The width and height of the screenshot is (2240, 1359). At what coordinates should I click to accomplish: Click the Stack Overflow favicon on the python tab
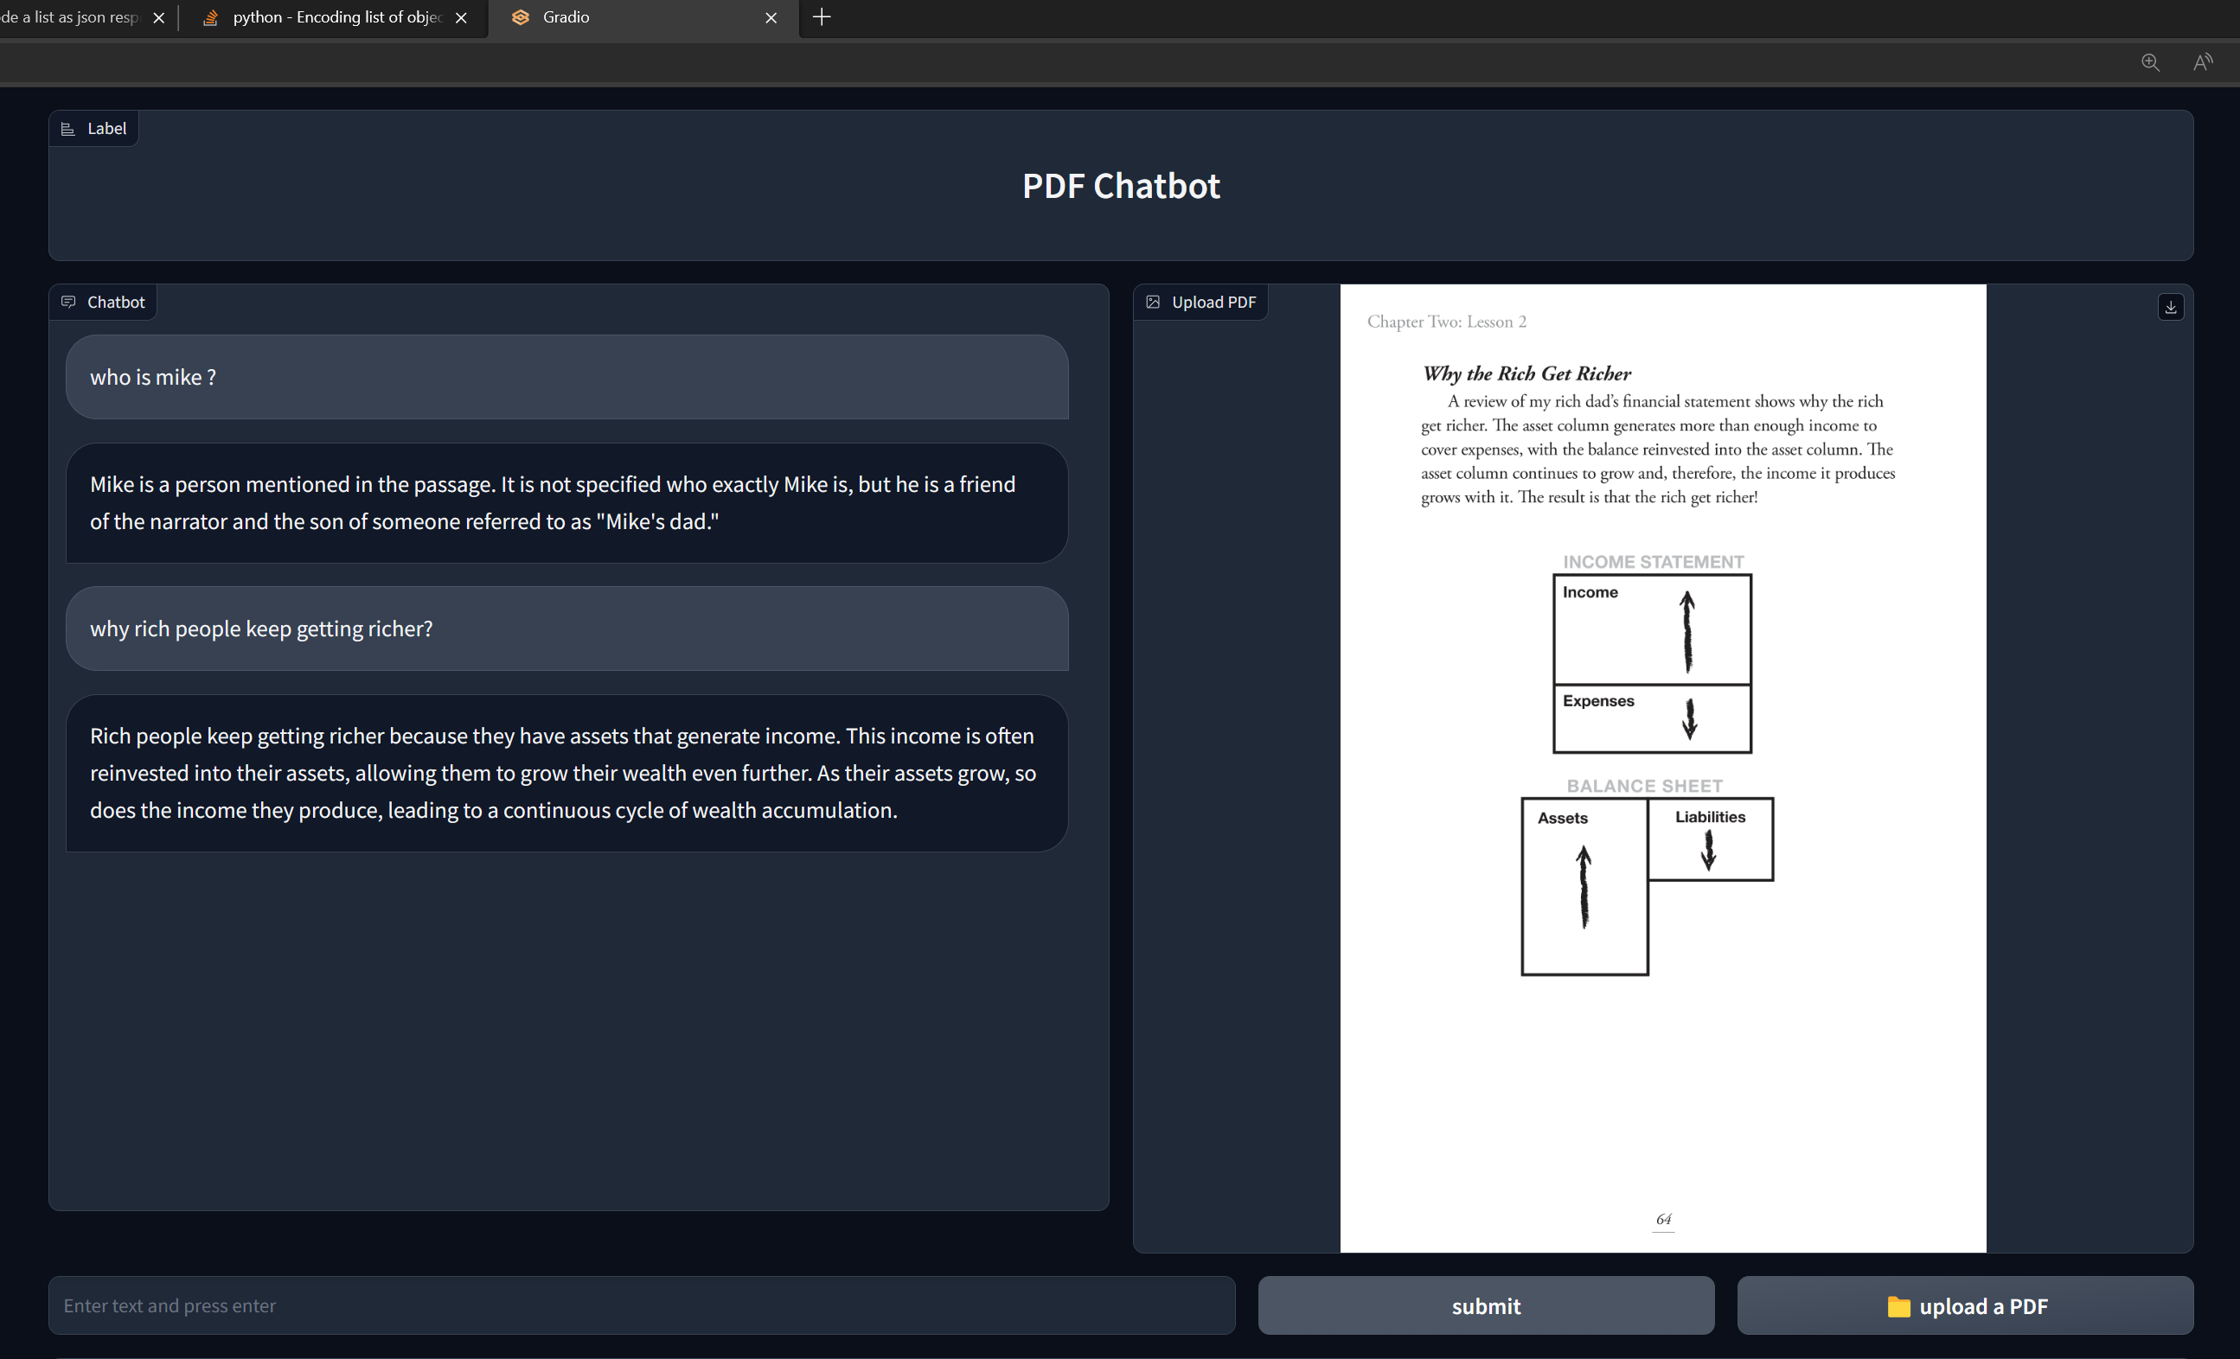(x=210, y=17)
